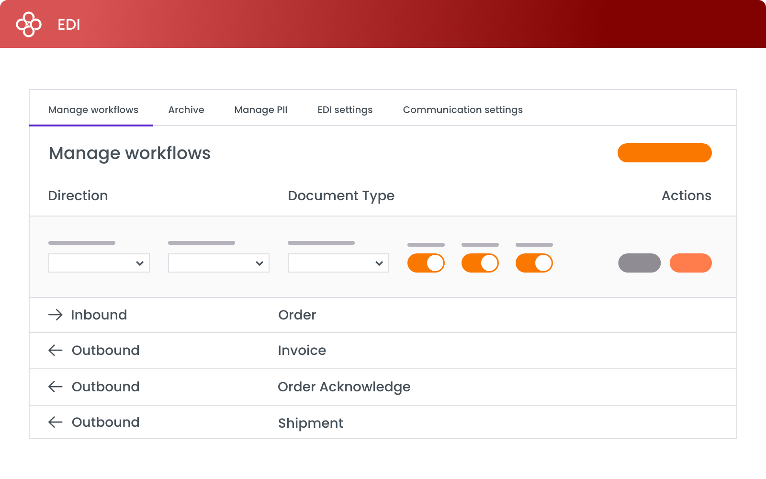The height and width of the screenshot is (479, 766).
Task: Switch off the first orange toggle
Action: 426,262
